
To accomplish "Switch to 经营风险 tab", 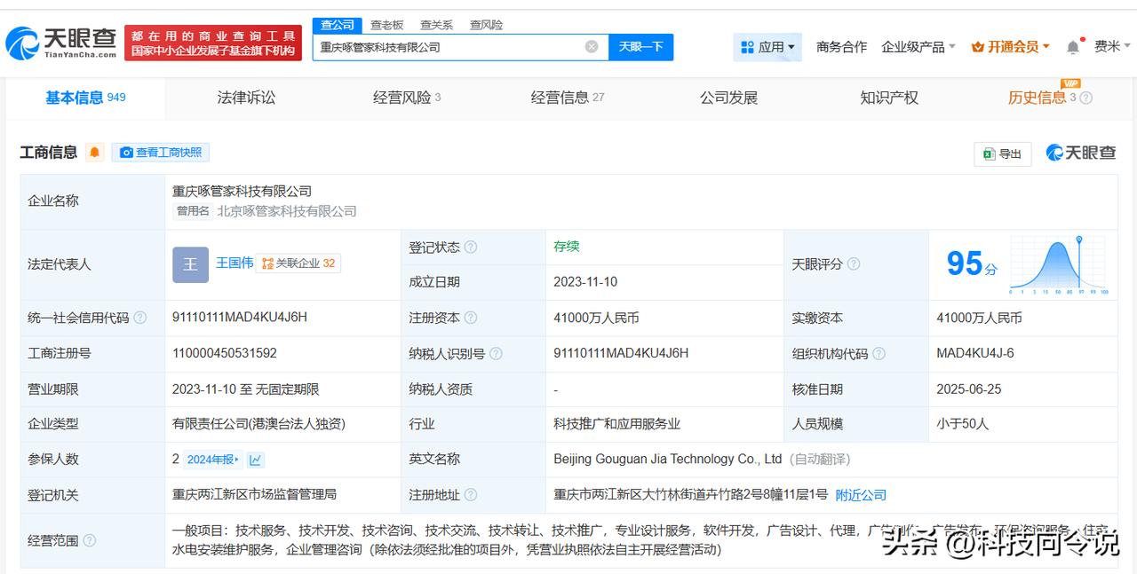I will [x=407, y=98].
